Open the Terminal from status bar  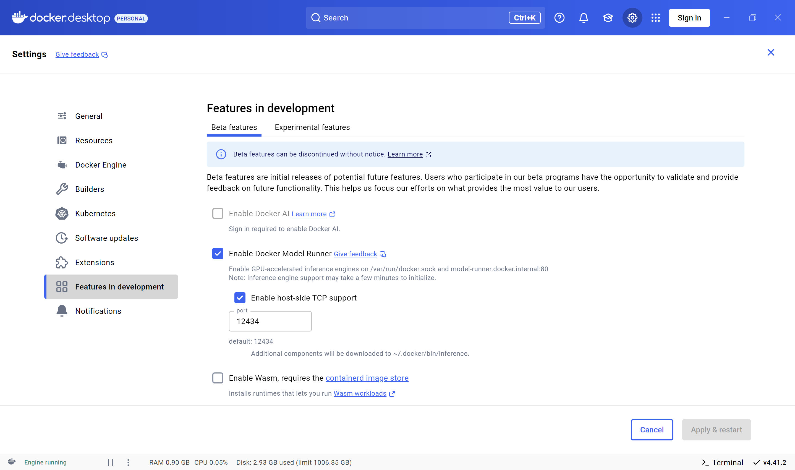(x=722, y=463)
